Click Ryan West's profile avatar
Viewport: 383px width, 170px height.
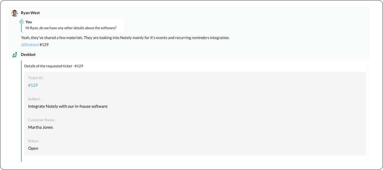click(14, 13)
